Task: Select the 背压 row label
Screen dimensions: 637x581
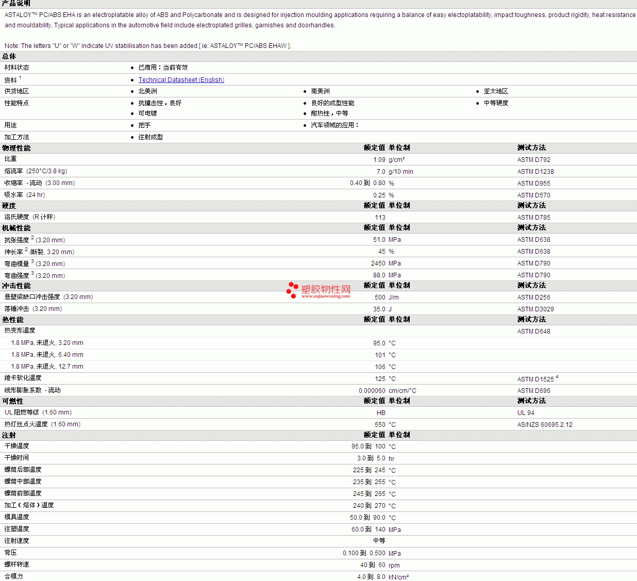Action: [11, 553]
